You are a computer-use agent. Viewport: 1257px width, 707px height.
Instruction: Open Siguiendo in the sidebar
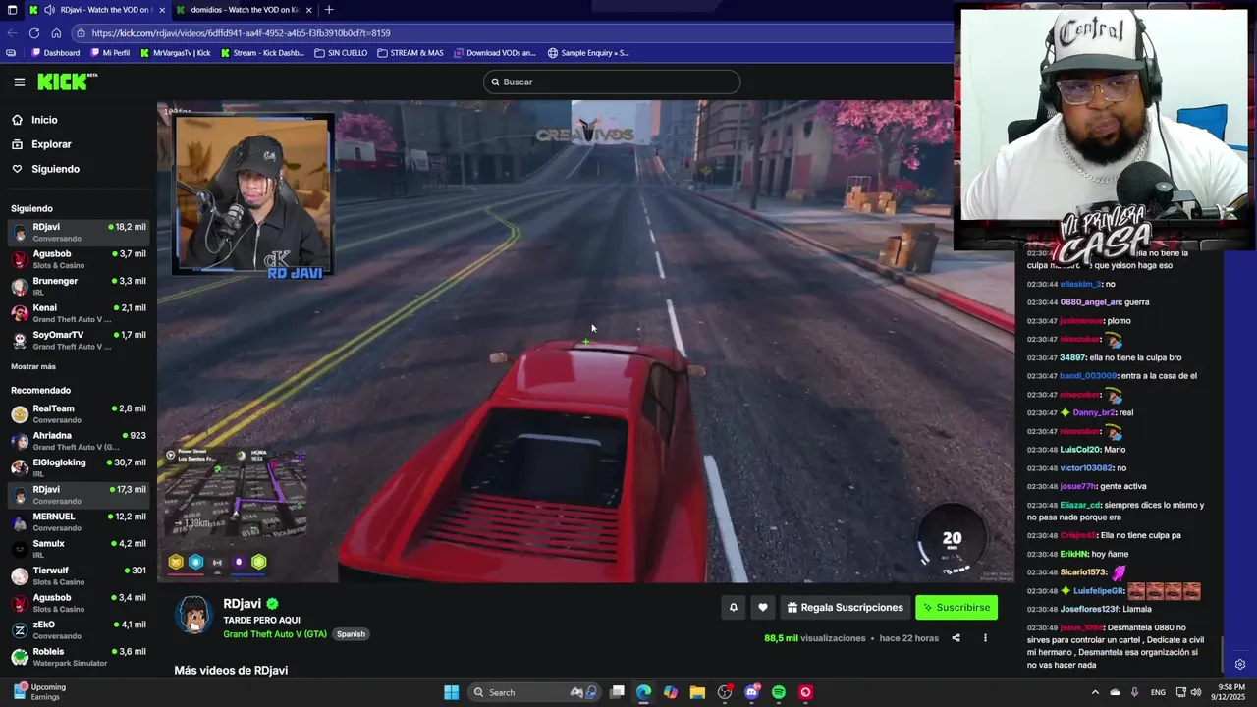point(55,169)
